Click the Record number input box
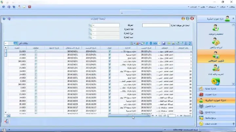Image resolution: width=236 pixels, height=132 pixels. 171,116
